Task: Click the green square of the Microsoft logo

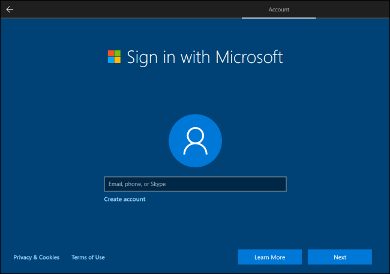Action: (x=118, y=54)
